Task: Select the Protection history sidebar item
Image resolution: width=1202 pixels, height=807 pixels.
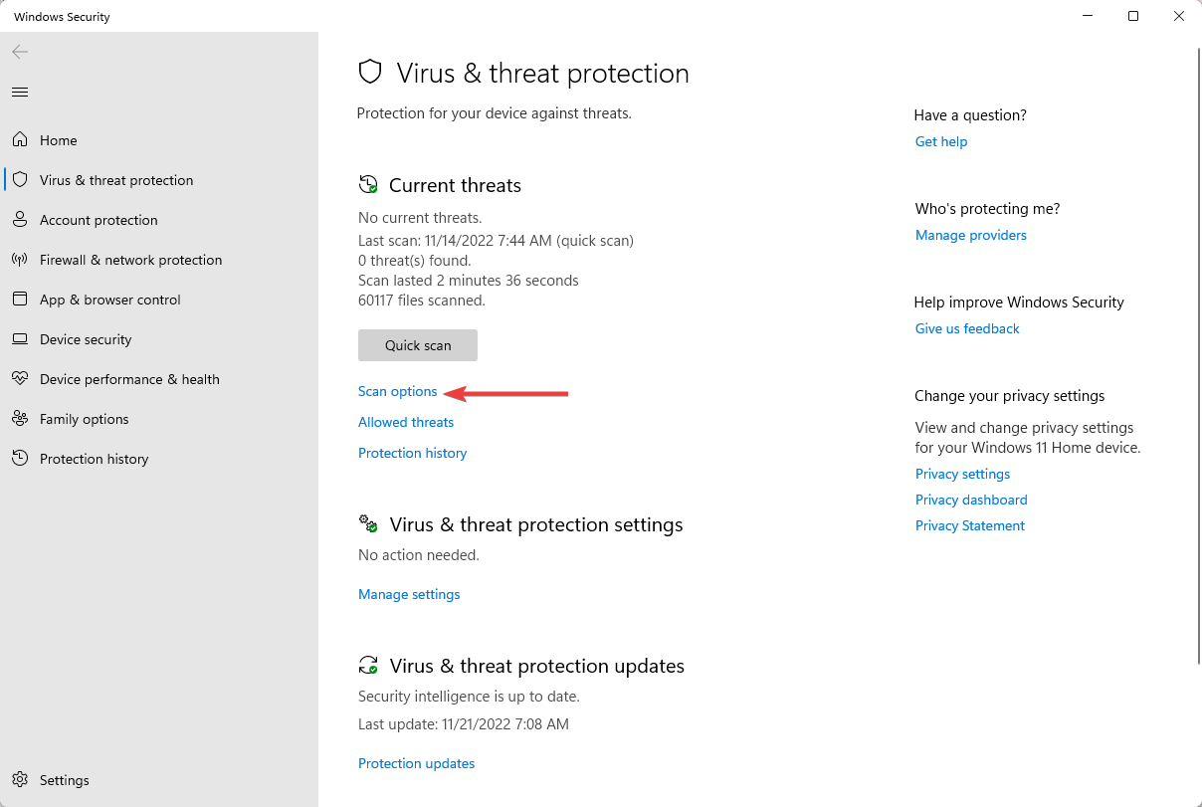Action: click(x=159, y=459)
